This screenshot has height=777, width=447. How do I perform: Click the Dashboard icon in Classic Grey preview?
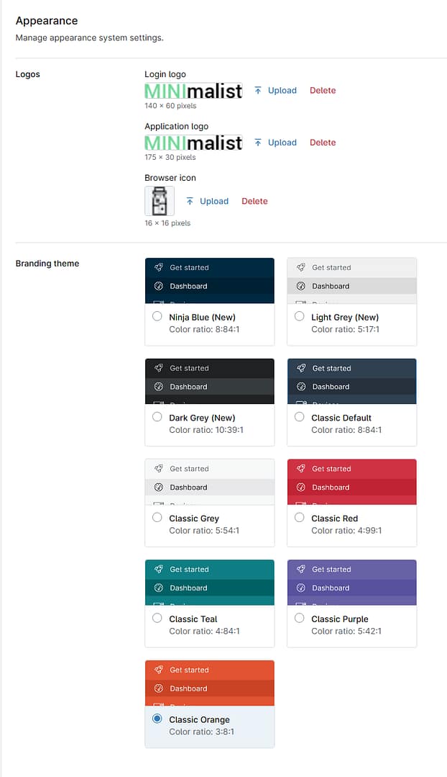click(158, 487)
